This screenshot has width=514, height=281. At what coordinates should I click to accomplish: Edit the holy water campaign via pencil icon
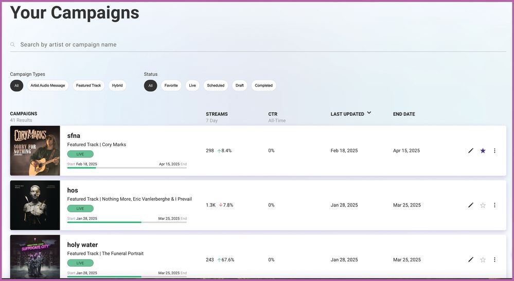(470, 260)
